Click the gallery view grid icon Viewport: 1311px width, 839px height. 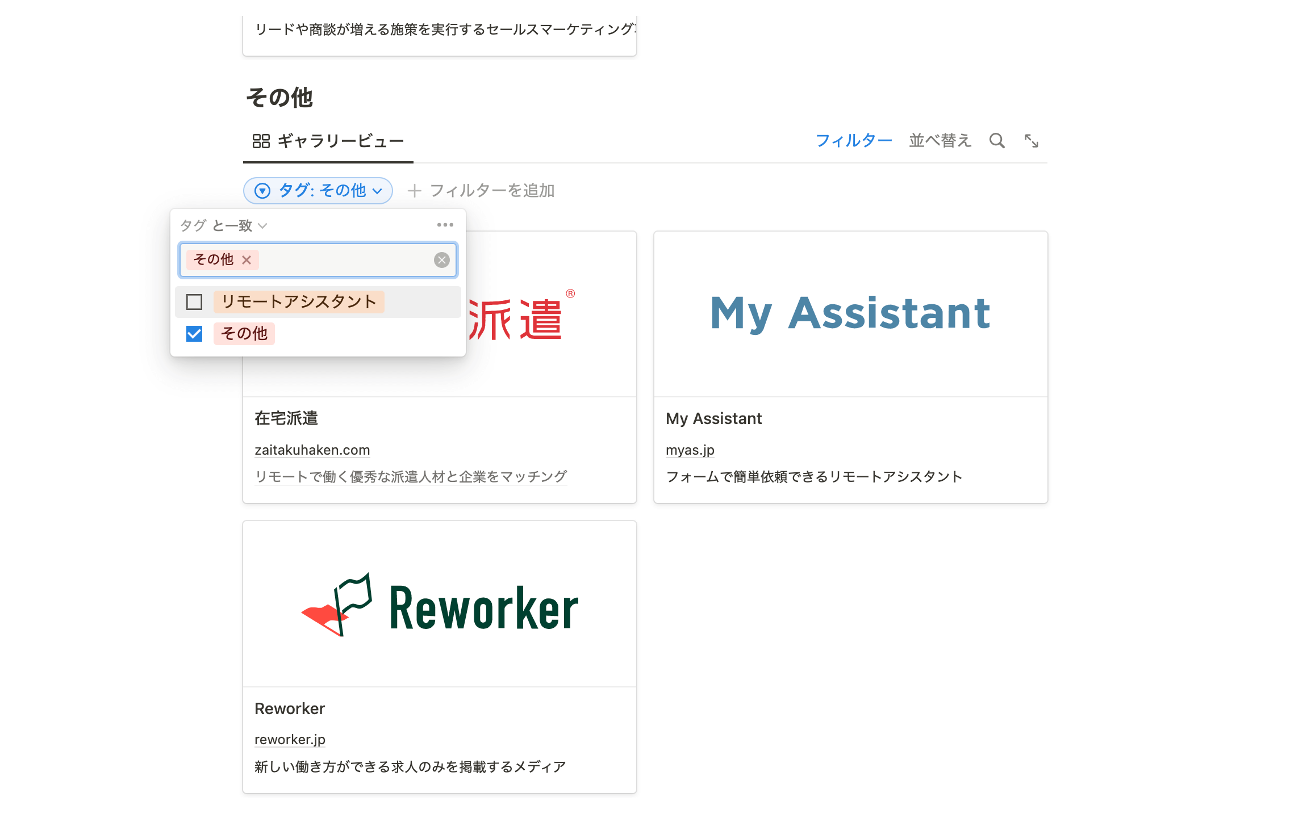point(261,141)
